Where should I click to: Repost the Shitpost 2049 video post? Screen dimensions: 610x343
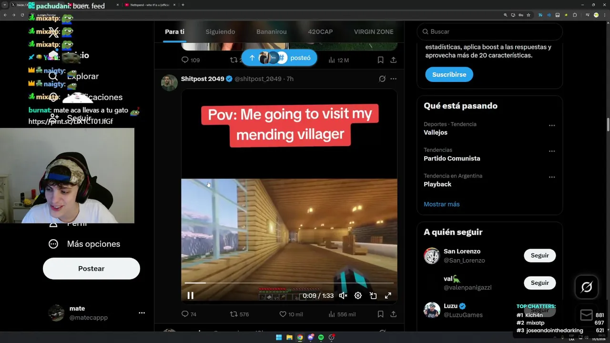coord(239,314)
